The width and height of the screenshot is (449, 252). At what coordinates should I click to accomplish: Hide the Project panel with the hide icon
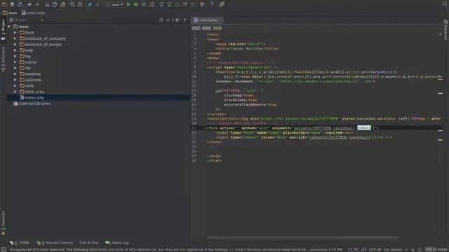(x=185, y=20)
